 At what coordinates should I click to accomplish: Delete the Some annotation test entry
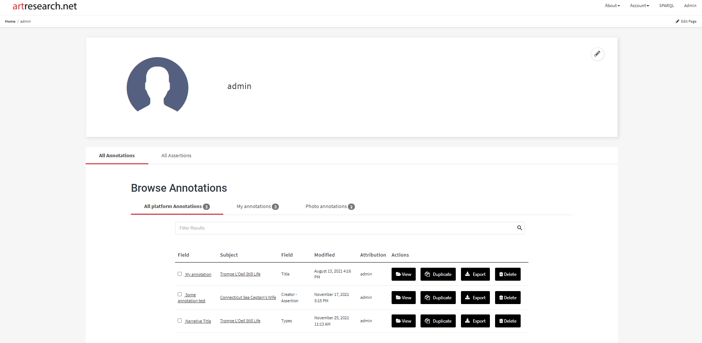pyautogui.click(x=508, y=298)
